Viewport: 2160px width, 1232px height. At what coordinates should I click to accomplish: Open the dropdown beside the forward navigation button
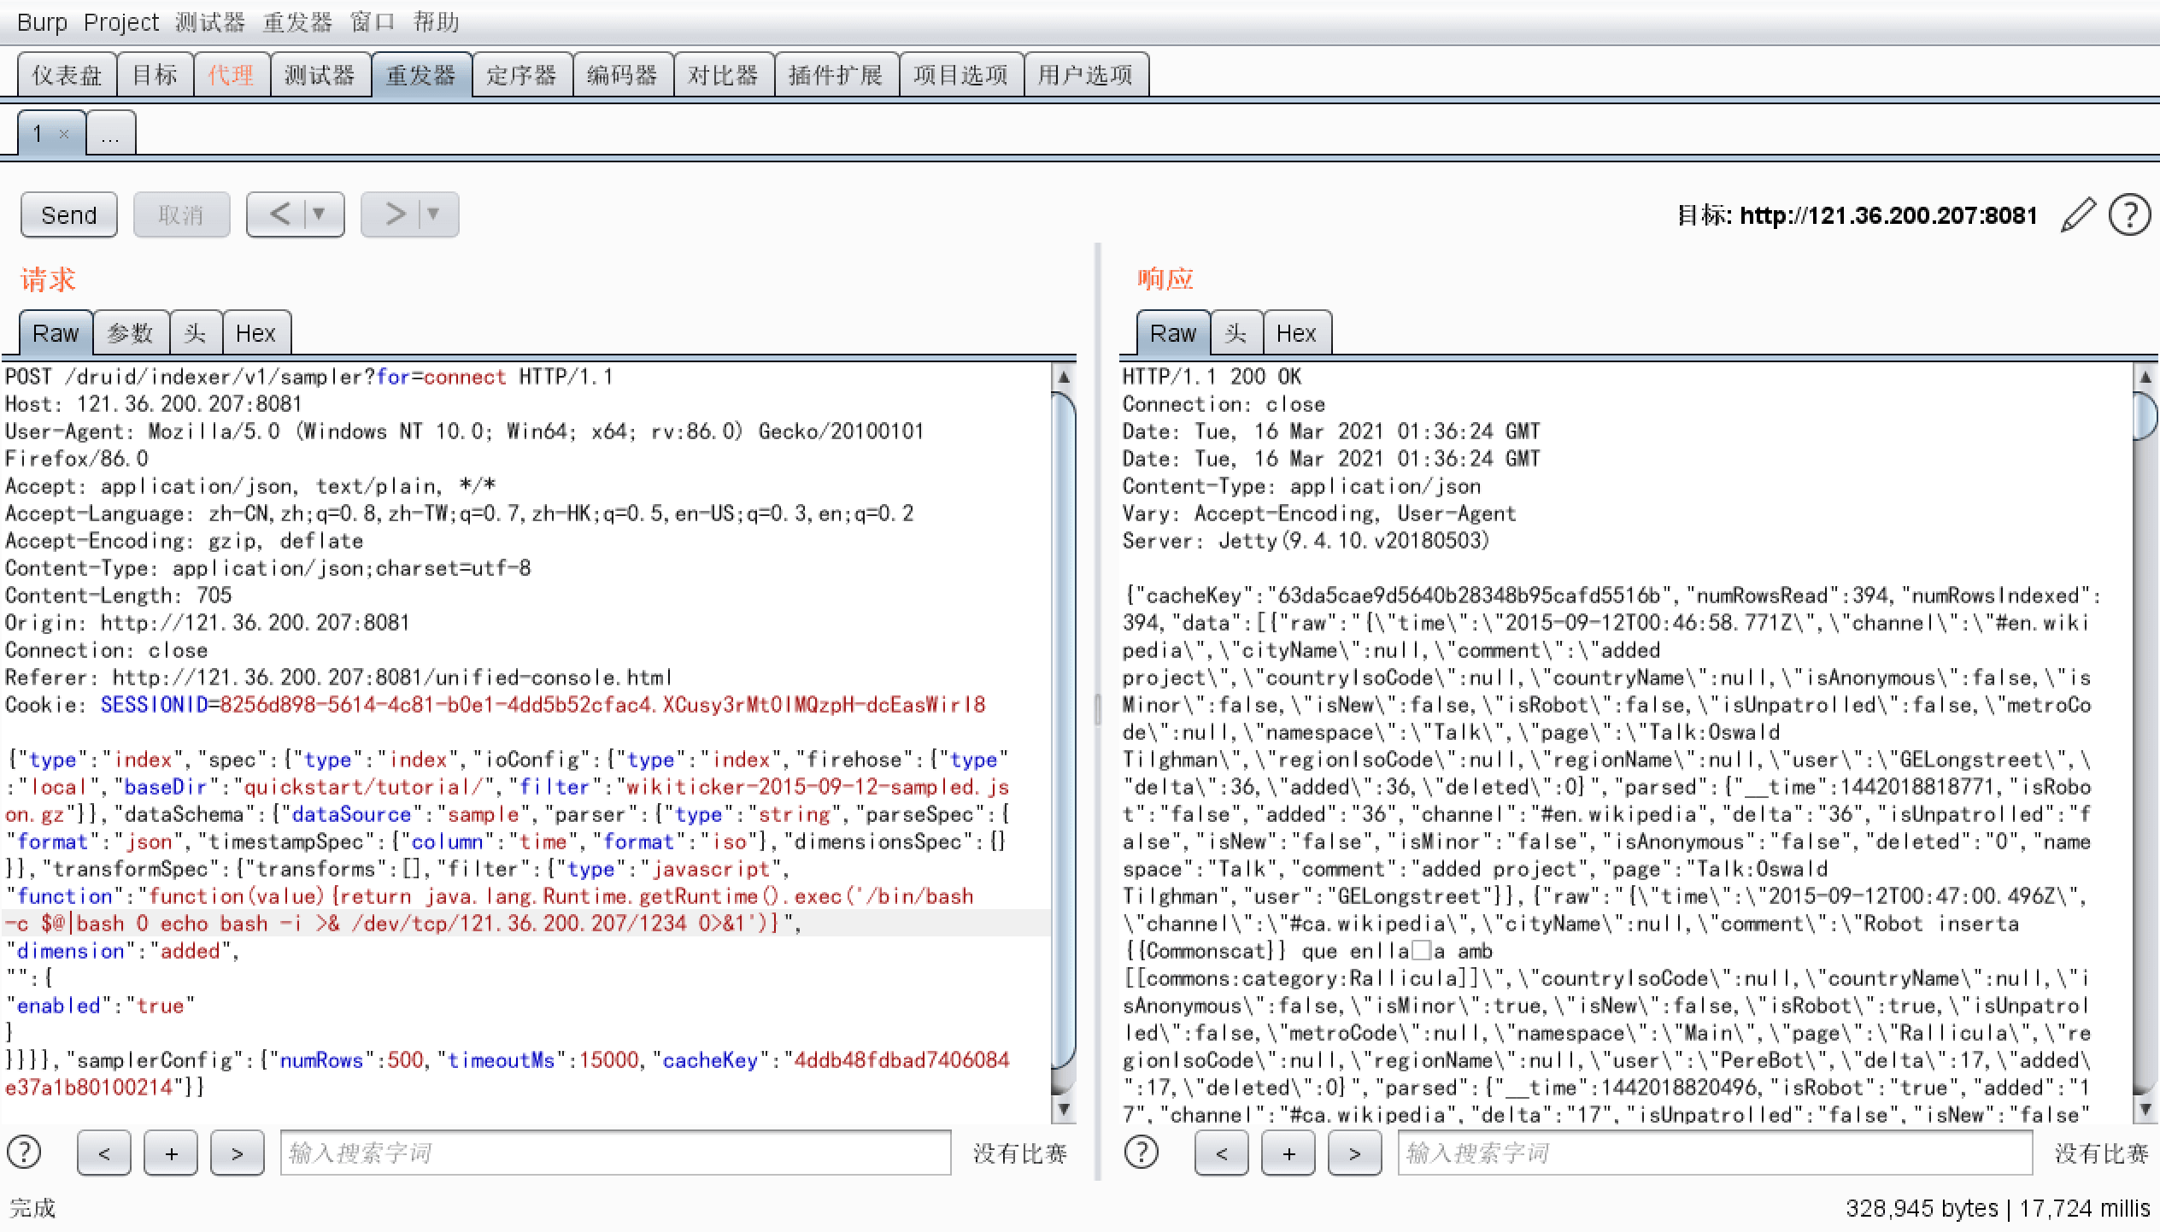point(435,214)
